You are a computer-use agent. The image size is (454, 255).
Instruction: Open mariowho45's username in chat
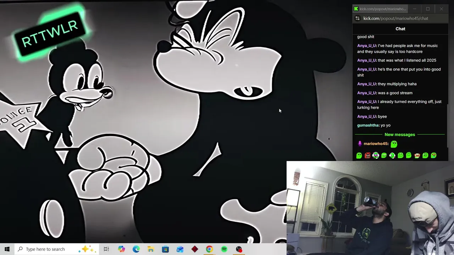pyautogui.click(x=376, y=144)
